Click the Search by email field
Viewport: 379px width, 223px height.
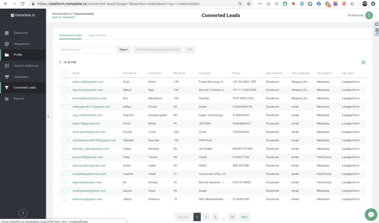point(87,50)
